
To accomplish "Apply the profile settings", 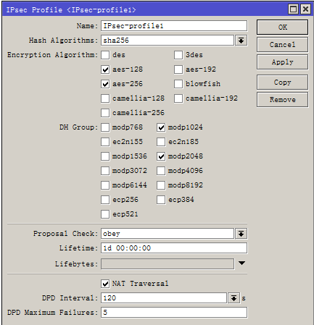I will (x=282, y=62).
